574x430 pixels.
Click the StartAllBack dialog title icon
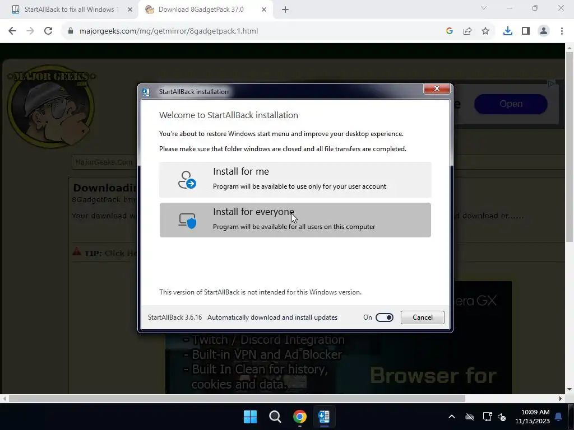pos(146,92)
